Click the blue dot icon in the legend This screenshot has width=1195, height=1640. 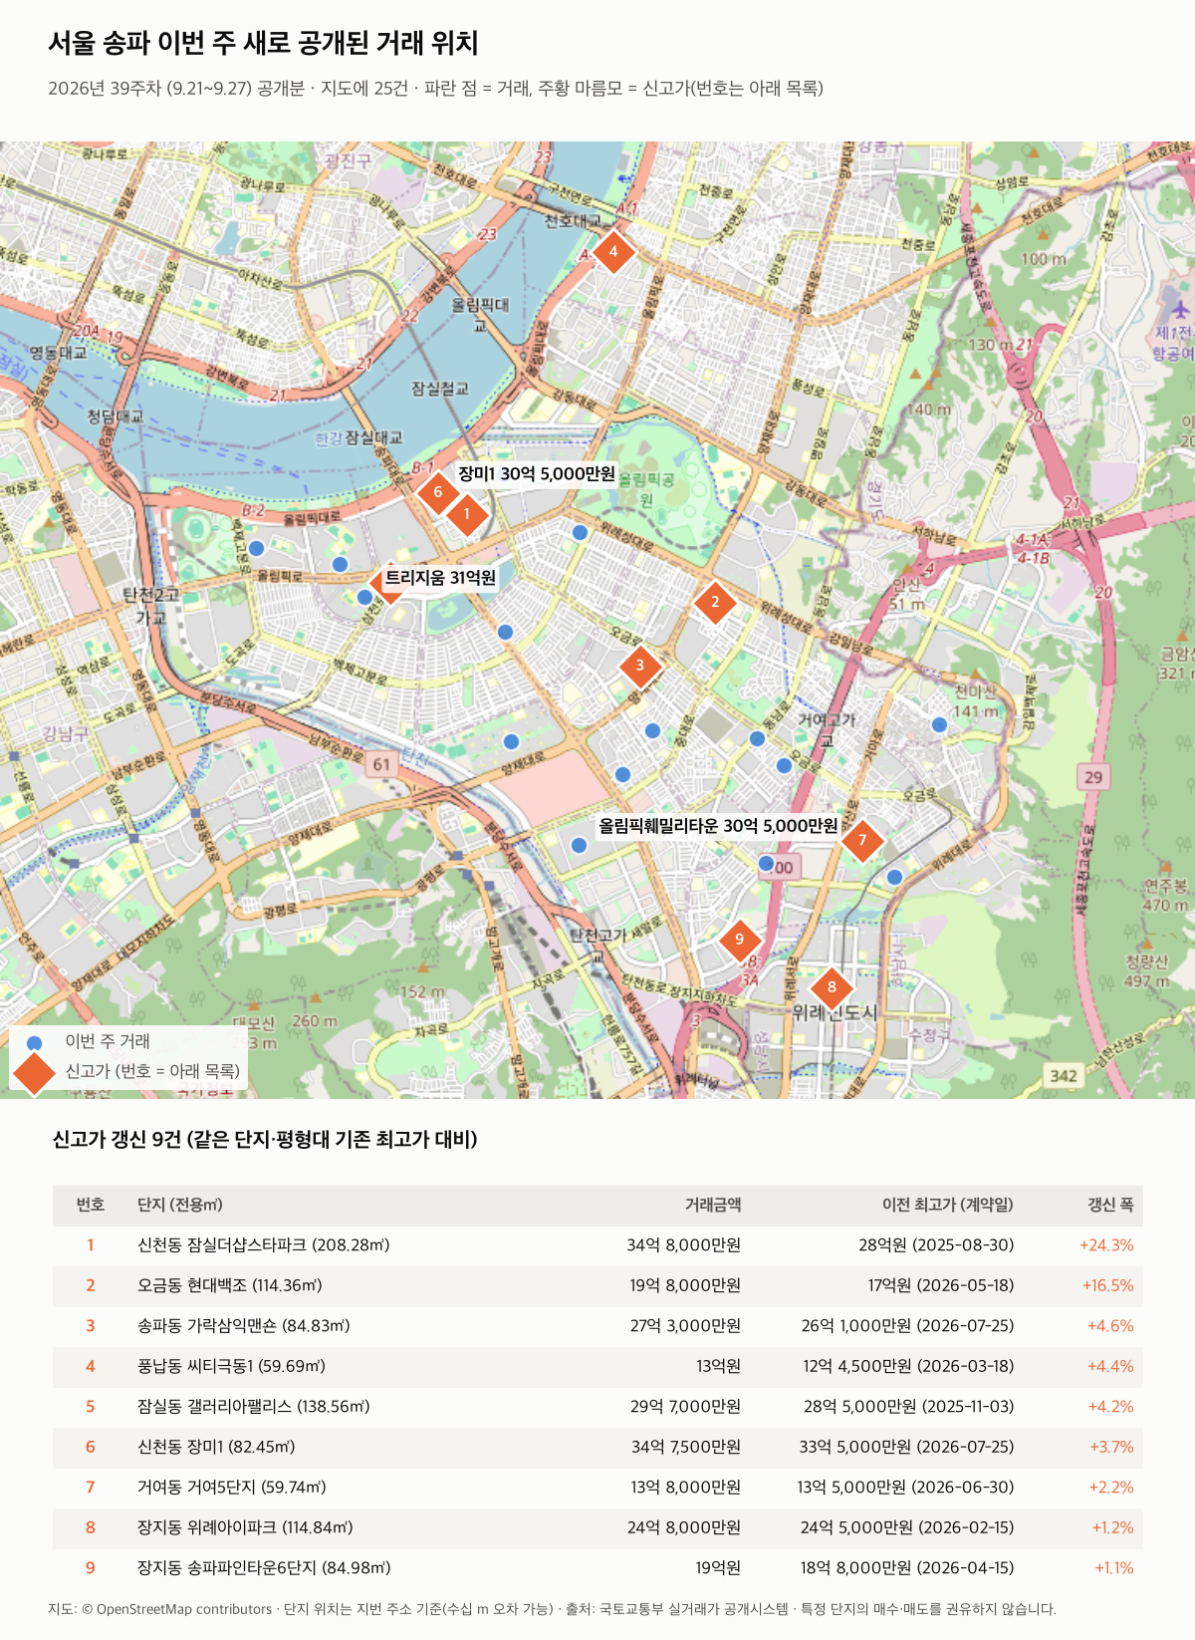35,1042
